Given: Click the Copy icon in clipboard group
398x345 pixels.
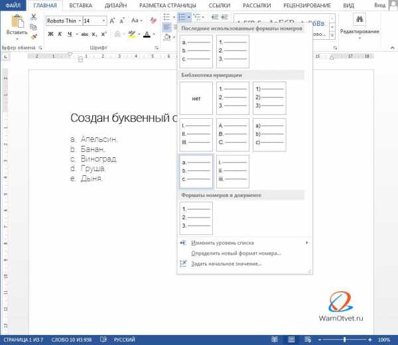Looking at the screenshot, I should tap(33, 27).
